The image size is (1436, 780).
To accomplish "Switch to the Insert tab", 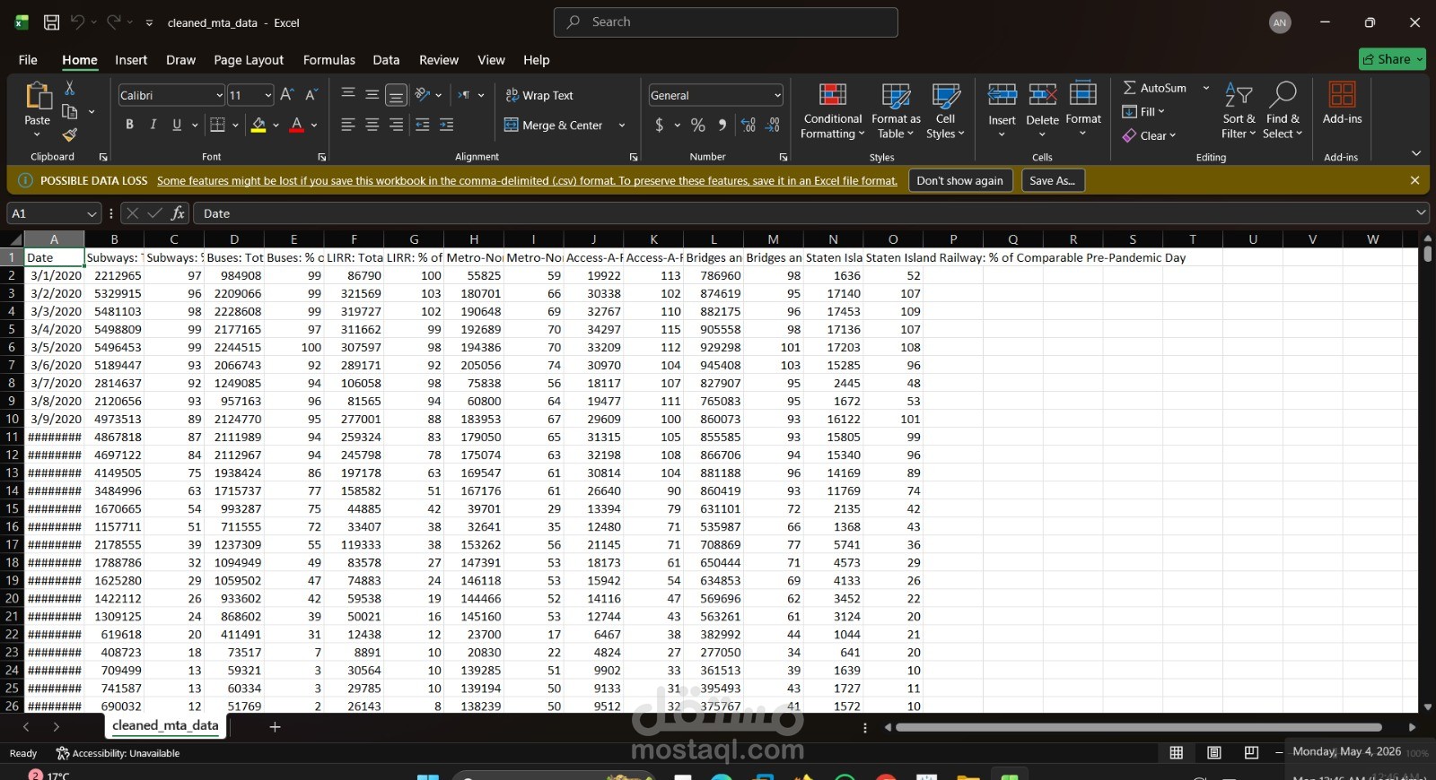I will [131, 60].
